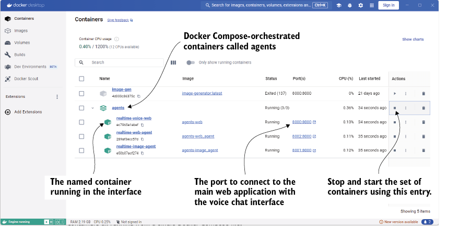The image size is (471, 228).
Task: Open agents-image_agent image link
Action: pos(200,150)
